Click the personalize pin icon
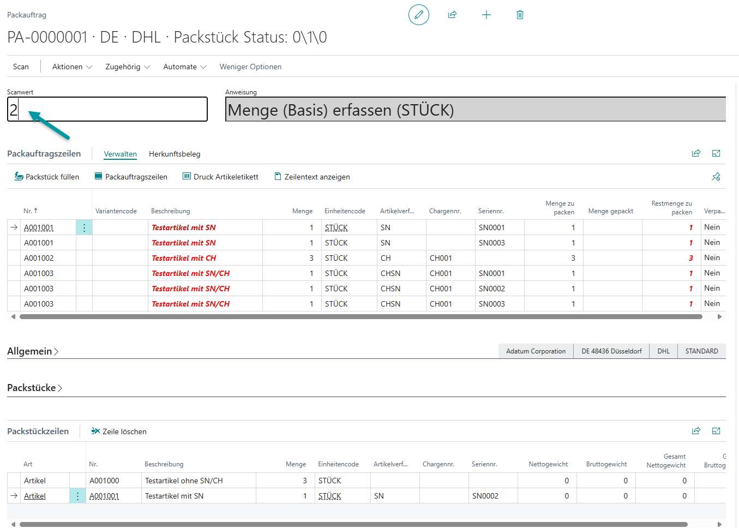Screen dimensions: 739x528 [716, 177]
